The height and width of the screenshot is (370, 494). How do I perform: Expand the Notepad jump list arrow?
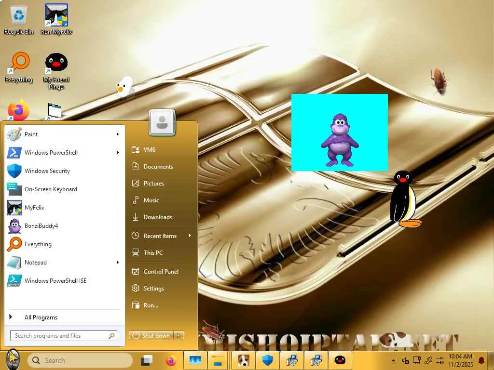(118, 263)
